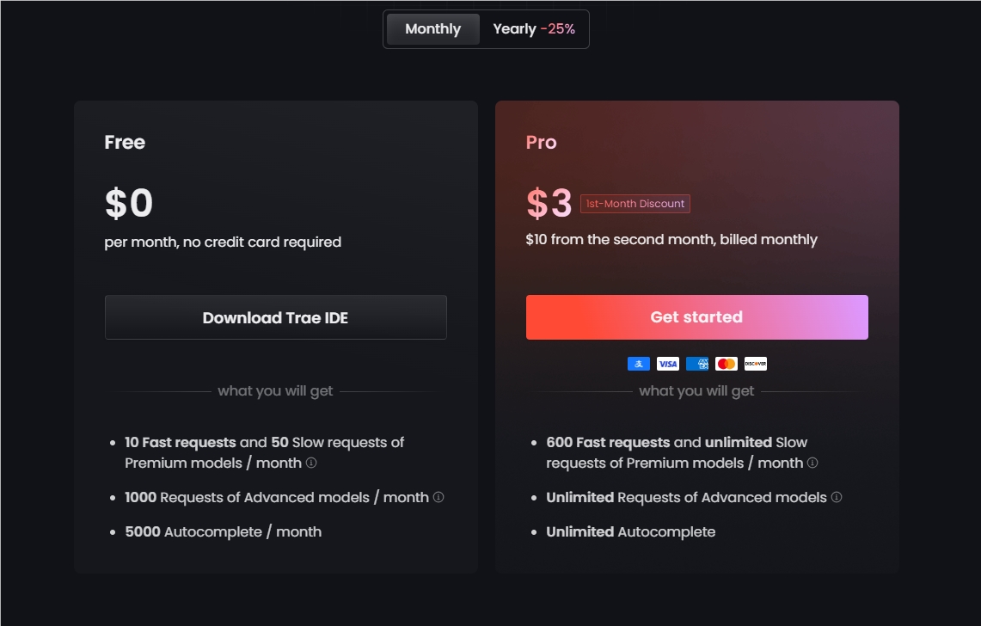This screenshot has width=981, height=626.
Task: Click the Pro plan heading
Action: point(541,143)
